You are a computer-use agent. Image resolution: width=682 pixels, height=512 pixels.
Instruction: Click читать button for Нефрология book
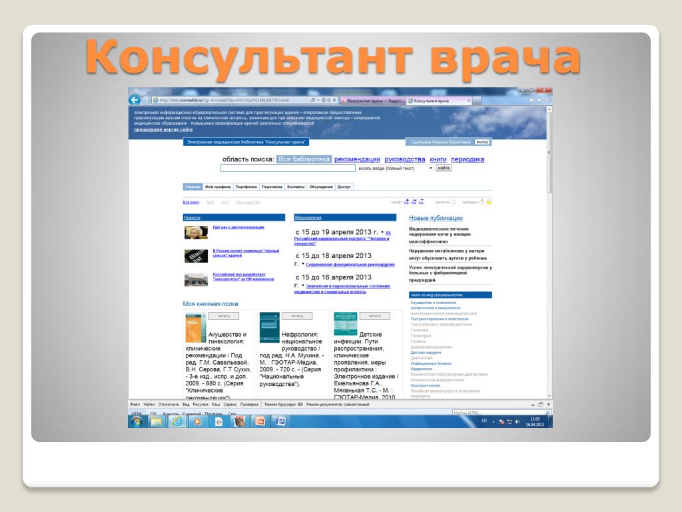(297, 316)
